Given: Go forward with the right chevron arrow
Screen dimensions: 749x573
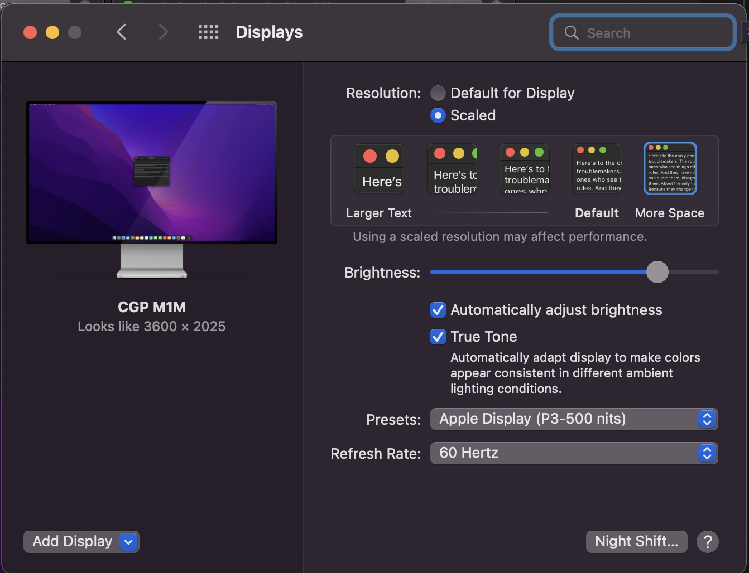Looking at the screenshot, I should tap(163, 32).
